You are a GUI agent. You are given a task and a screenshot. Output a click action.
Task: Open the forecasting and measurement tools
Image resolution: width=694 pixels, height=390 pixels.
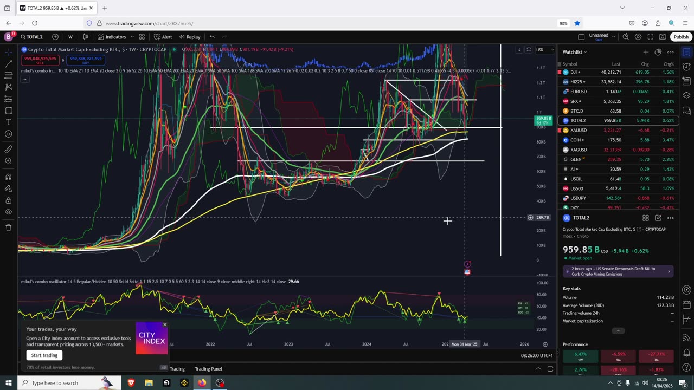click(x=8, y=99)
